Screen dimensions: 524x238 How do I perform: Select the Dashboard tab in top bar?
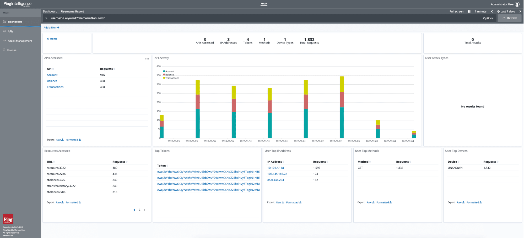pos(50,12)
